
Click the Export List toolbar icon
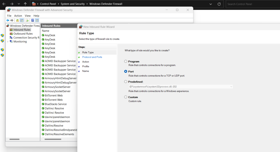27,20
